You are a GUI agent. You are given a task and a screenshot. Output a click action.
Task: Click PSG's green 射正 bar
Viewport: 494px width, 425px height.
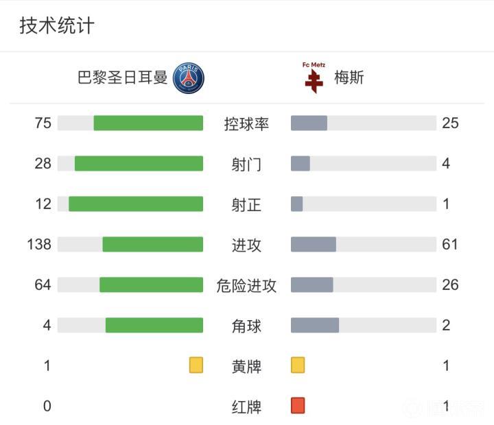136,204
